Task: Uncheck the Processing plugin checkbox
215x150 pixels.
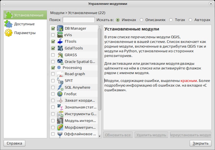Action: [53, 68]
